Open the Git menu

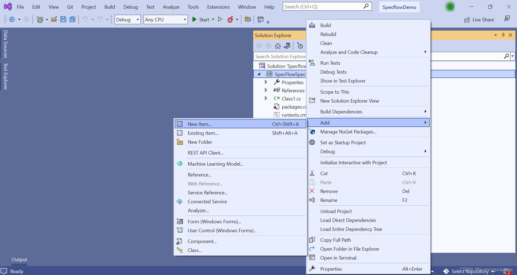coord(70,7)
